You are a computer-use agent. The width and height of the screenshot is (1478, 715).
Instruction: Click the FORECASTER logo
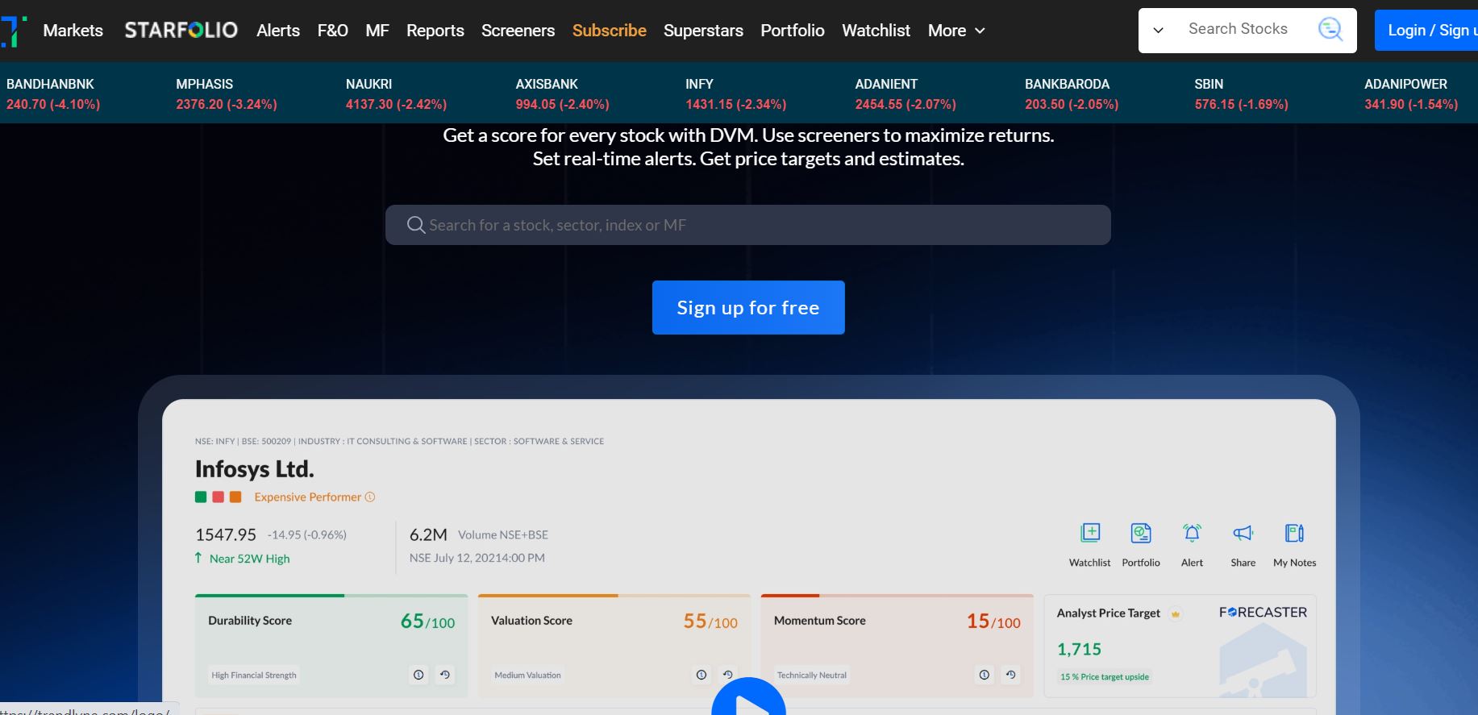[x=1263, y=613]
